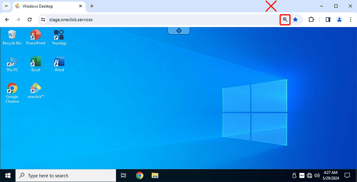Expand the oneclick toolbar handle at top
Image resolution: width=357 pixels, height=182 pixels.
[x=178, y=30]
